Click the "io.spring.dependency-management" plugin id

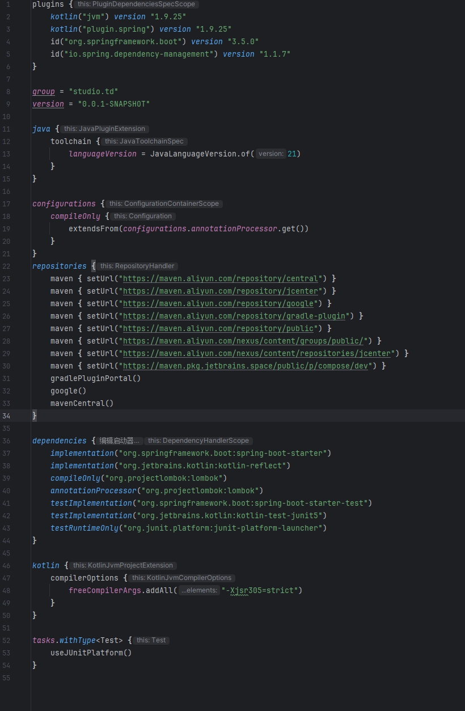[x=139, y=54]
